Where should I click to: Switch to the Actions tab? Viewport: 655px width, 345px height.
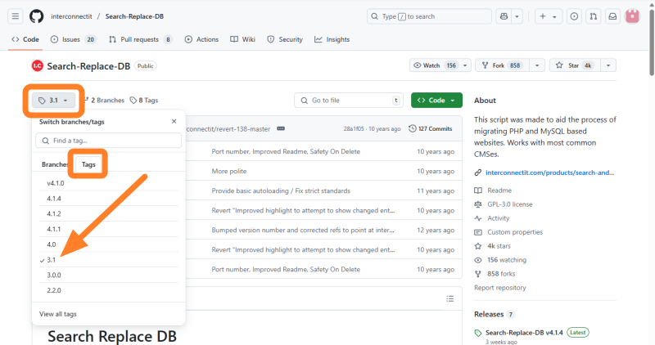[x=201, y=39]
